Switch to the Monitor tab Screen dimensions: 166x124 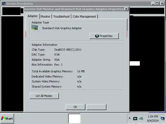click(45, 17)
